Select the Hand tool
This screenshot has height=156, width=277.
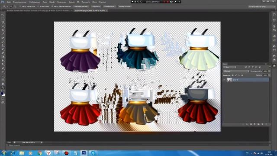tap(3, 84)
